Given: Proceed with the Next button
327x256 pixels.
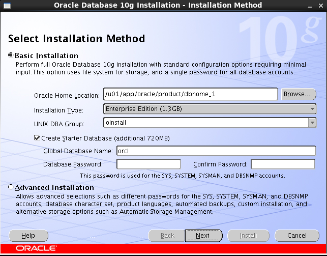Looking at the screenshot, I should 203,236.
